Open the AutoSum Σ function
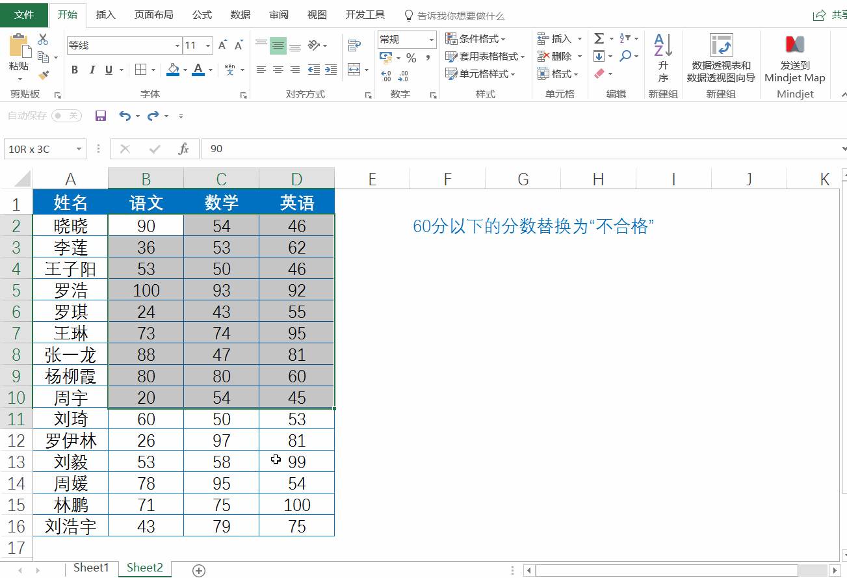The height and width of the screenshot is (578, 847). (x=599, y=38)
